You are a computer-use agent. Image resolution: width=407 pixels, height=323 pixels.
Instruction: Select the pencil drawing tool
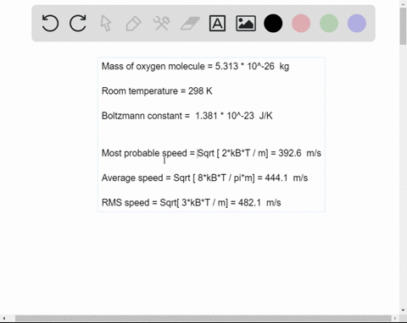[x=133, y=24]
